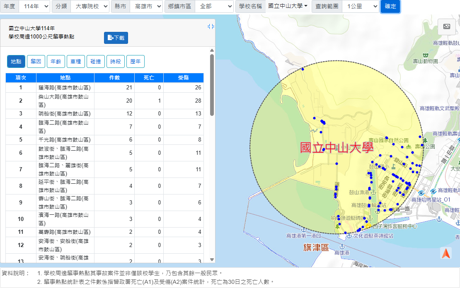The image size is (460, 288).
Task: Switch to the 時段 tab
Action: pos(116,61)
